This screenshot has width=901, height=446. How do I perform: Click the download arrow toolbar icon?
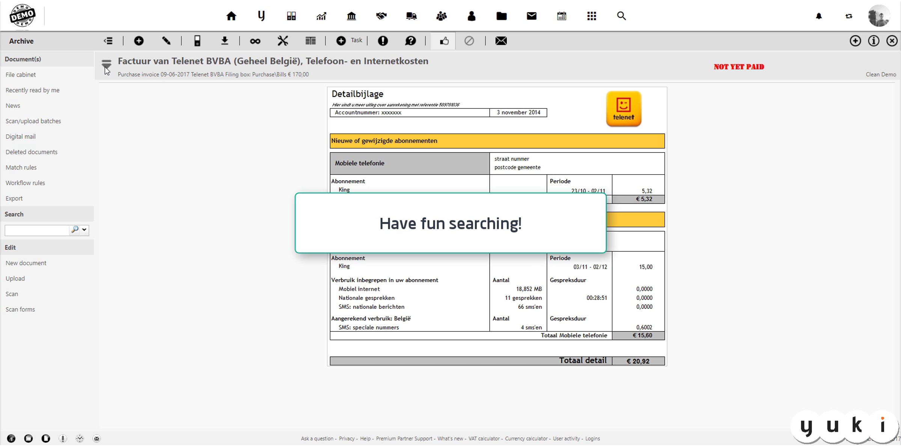(x=224, y=41)
